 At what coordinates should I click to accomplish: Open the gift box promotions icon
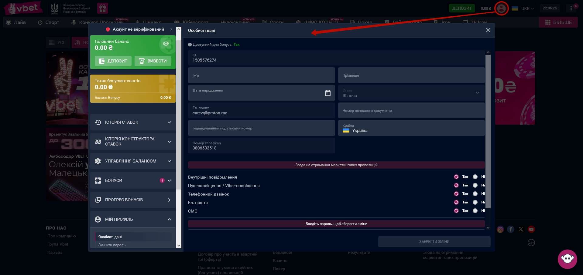point(103,8)
